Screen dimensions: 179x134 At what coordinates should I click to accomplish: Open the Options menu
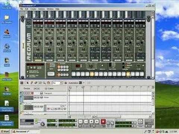point(41,9)
